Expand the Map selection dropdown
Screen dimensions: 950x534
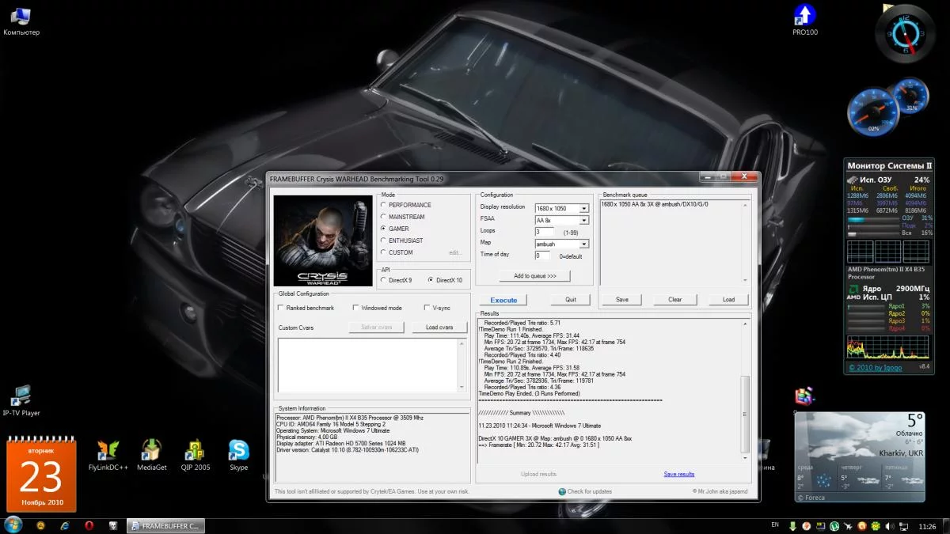point(584,244)
